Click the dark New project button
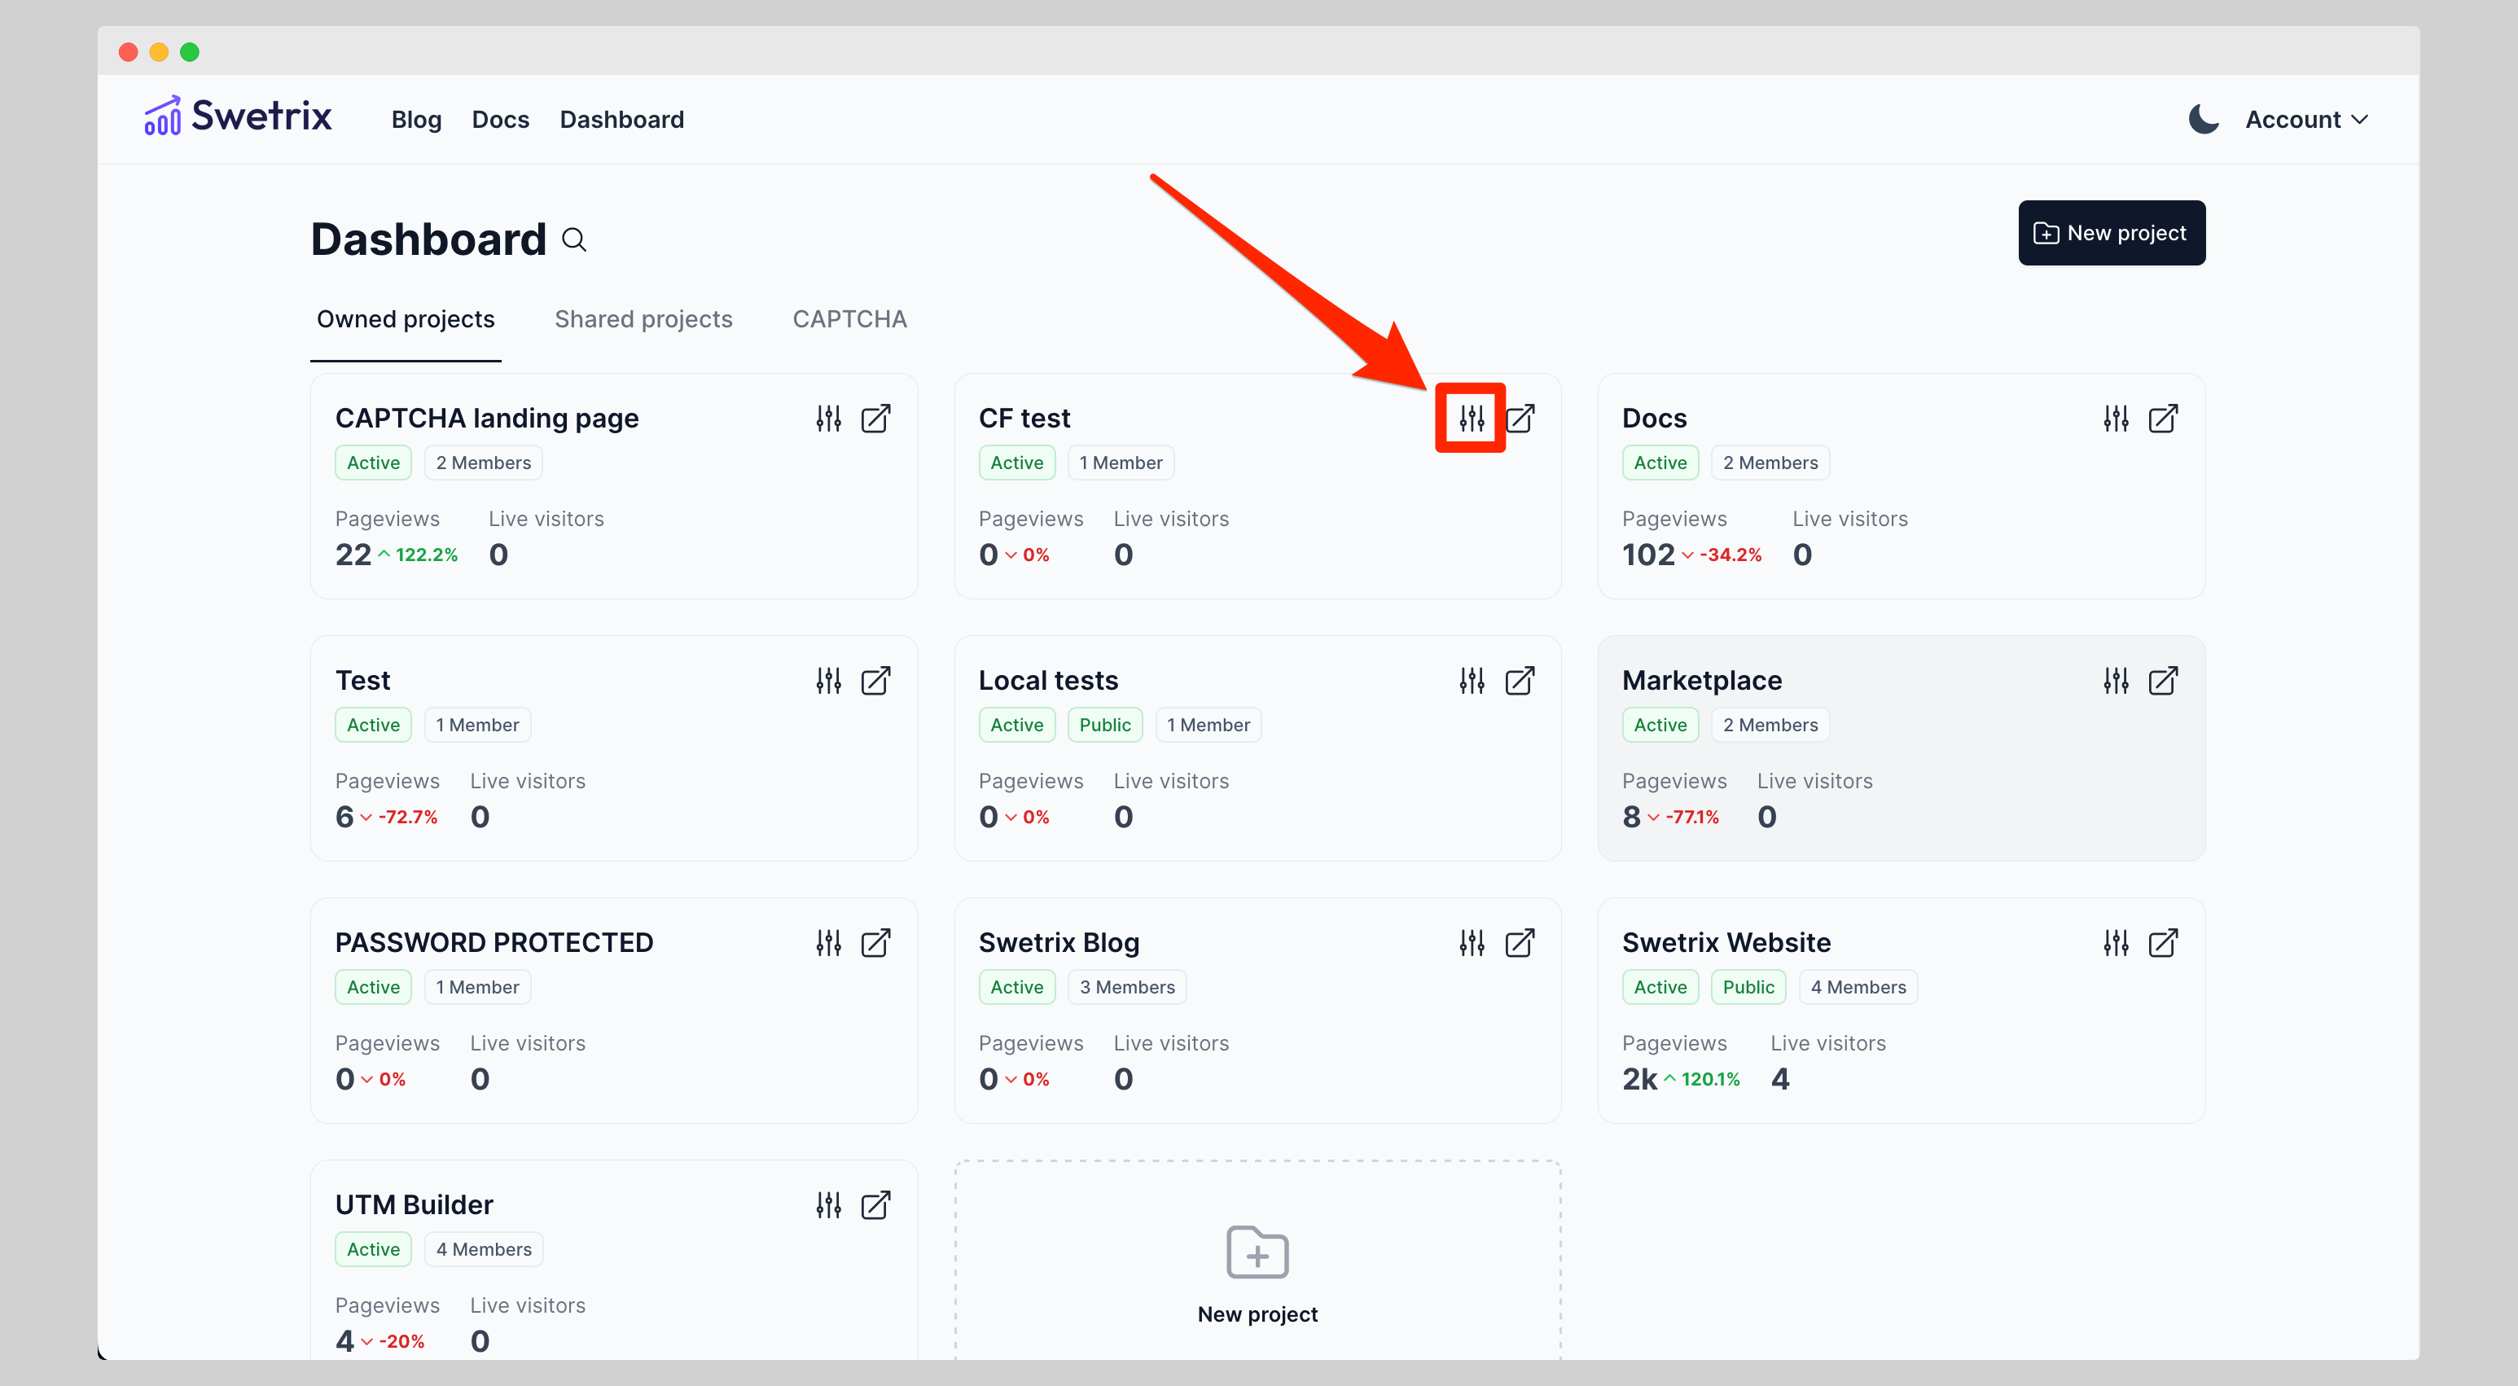The width and height of the screenshot is (2518, 1386). [x=2110, y=233]
